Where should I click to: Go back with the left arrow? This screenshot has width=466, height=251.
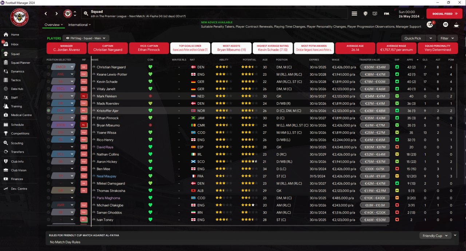[46, 14]
